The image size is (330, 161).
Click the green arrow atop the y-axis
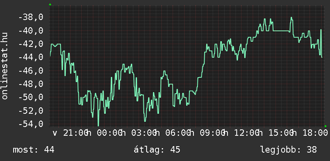[x=50, y=4]
